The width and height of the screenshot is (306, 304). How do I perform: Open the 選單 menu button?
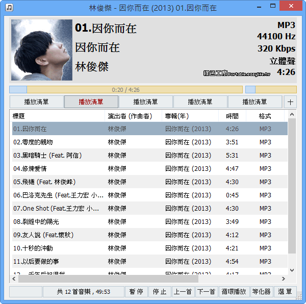pyautogui.click(x=285, y=292)
